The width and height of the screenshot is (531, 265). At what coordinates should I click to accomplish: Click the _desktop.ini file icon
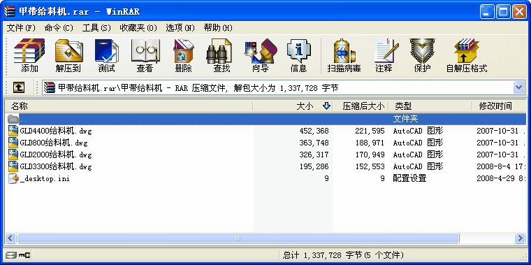(13, 178)
